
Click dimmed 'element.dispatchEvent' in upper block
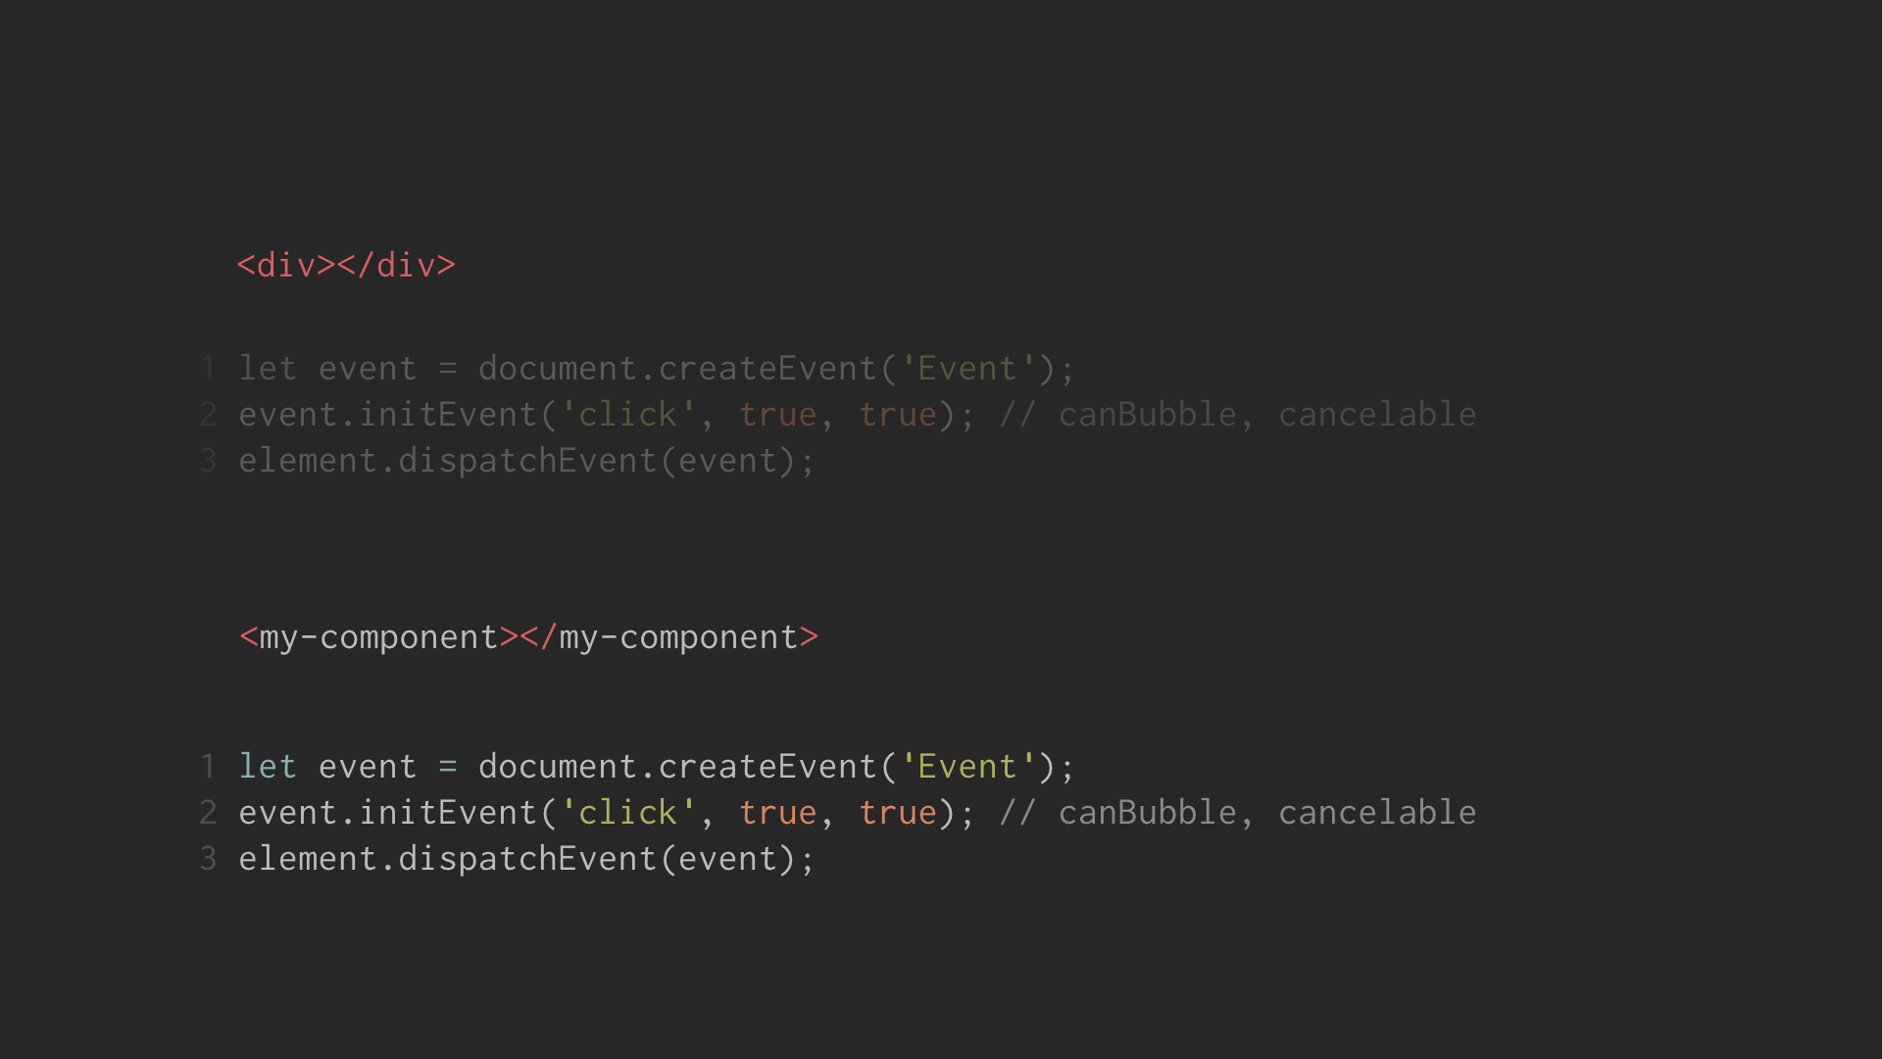tap(448, 461)
